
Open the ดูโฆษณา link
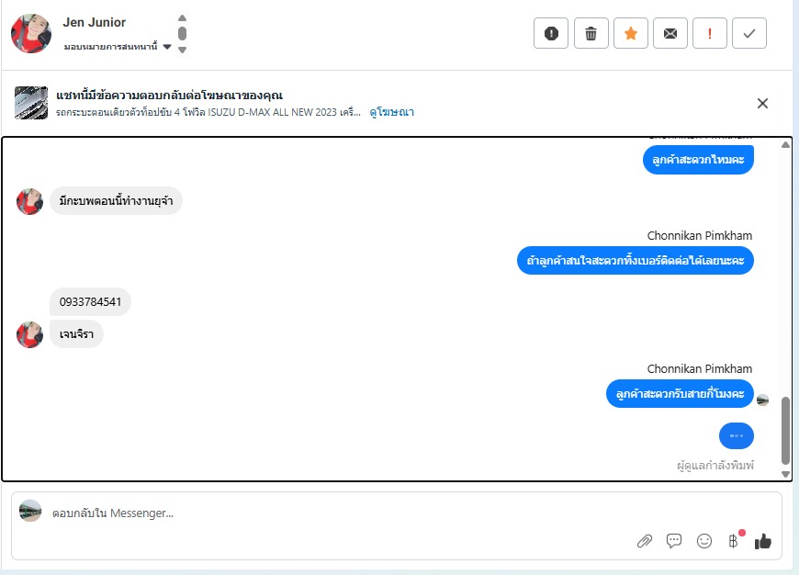point(391,112)
